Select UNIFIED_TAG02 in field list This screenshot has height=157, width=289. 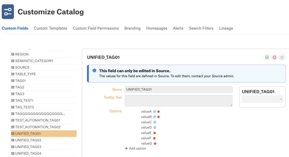[x=44, y=140]
